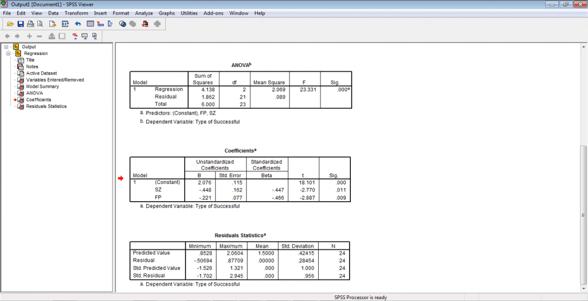Open the Transform menu

(x=76, y=13)
